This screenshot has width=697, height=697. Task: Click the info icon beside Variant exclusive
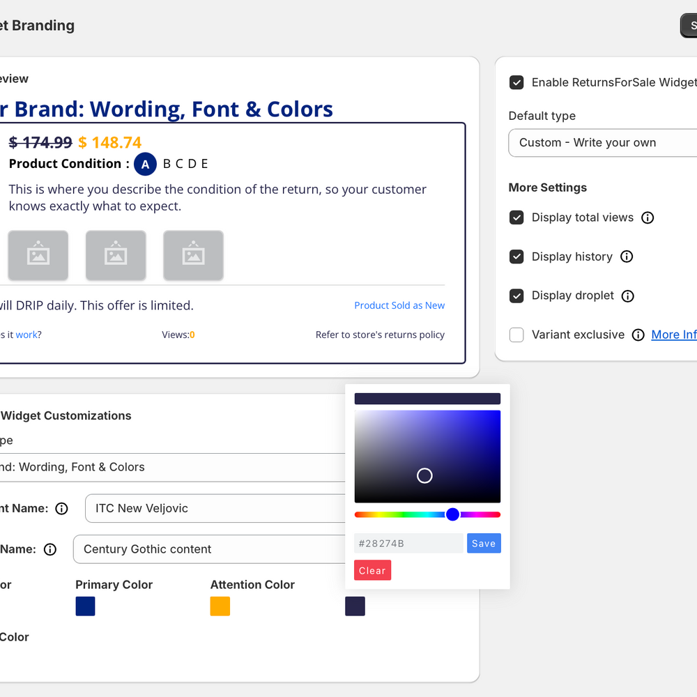[638, 335]
